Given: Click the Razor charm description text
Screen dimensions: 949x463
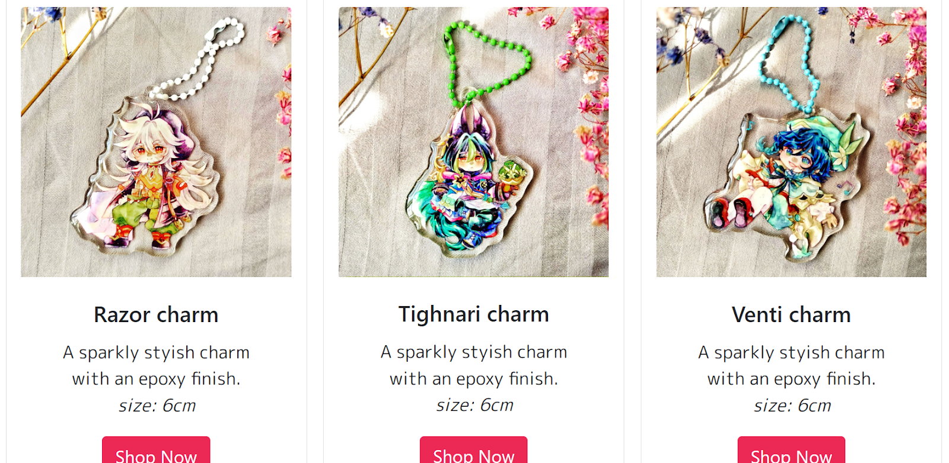Looking at the screenshot, I should [156, 365].
